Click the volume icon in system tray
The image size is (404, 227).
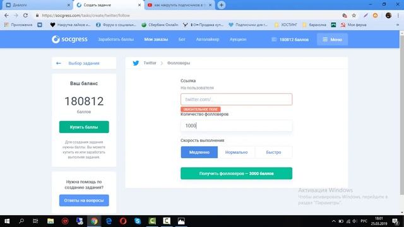pos(355,221)
